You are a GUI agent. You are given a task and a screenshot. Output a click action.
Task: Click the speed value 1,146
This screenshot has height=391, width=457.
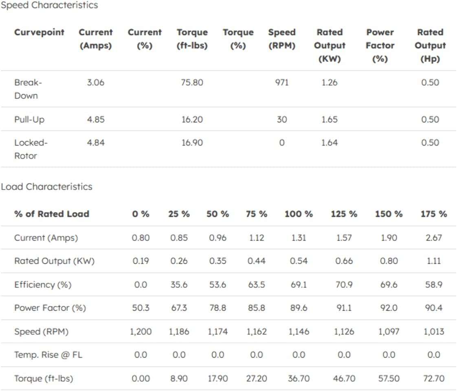pos(299,332)
